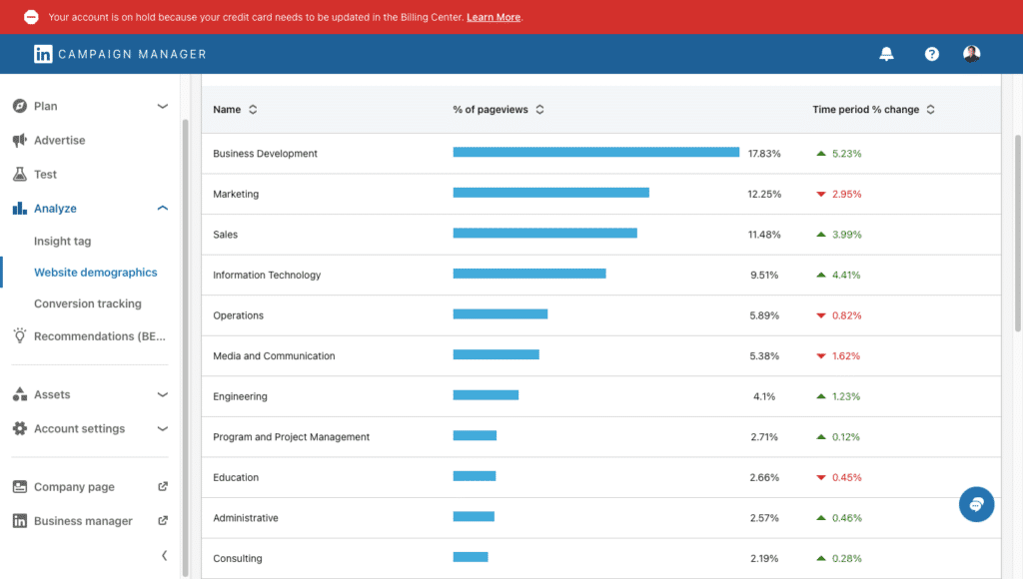Click the Business Development pageviews bar

pos(596,153)
